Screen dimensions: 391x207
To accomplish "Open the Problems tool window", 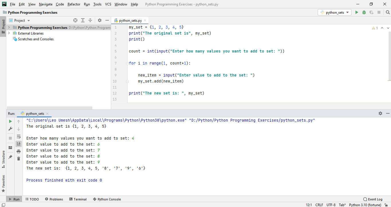I will (54, 199).
